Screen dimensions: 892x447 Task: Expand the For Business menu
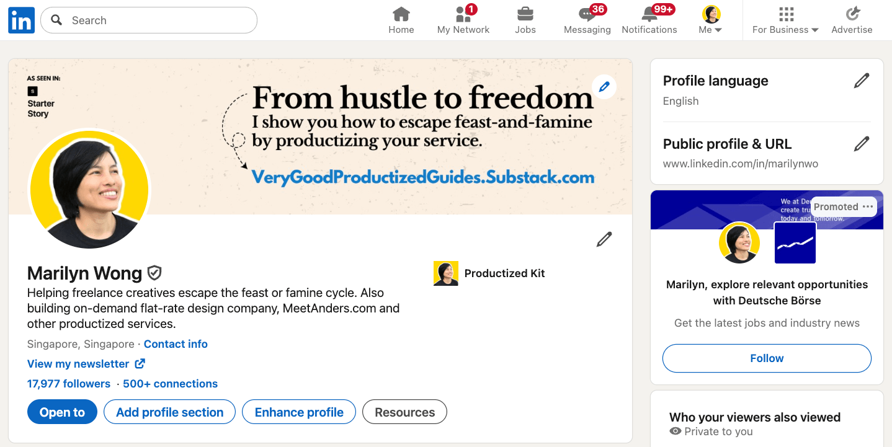pyautogui.click(x=784, y=20)
